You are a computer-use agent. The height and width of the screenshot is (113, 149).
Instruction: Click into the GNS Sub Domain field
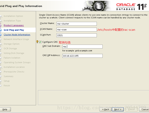[x=82, y=46]
